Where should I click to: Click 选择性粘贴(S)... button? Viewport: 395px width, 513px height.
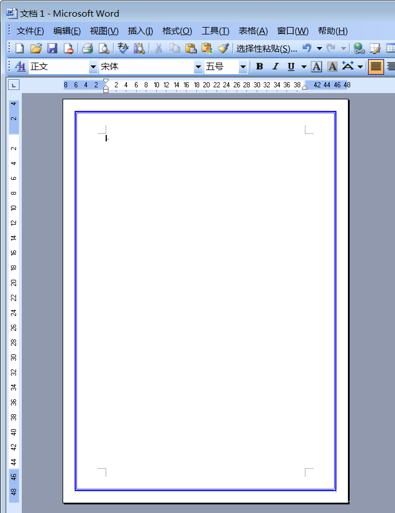pyautogui.click(x=266, y=49)
